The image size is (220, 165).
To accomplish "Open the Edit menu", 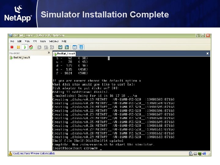I will (x=20, y=41).
